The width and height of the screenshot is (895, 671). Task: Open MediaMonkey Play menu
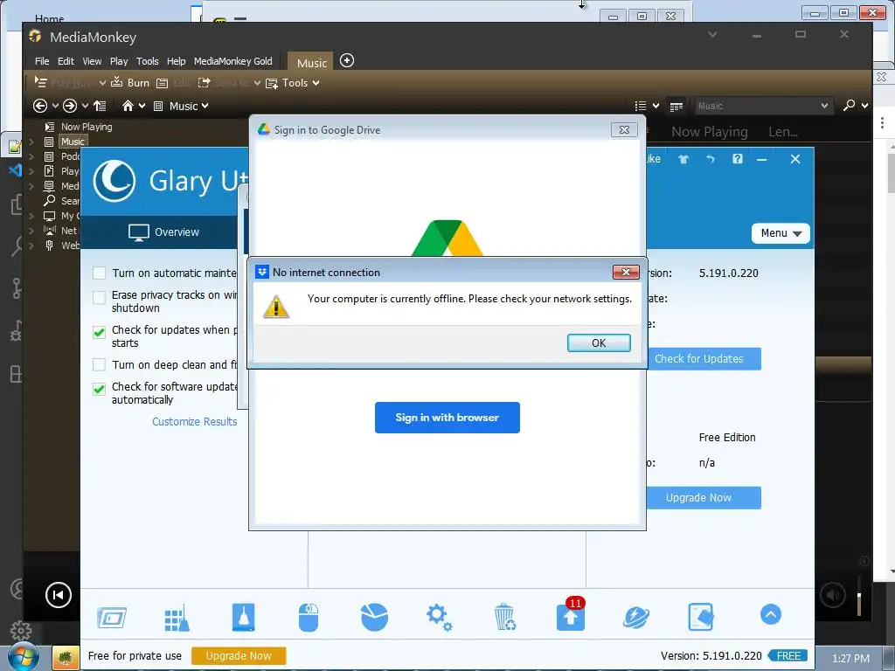pos(119,61)
